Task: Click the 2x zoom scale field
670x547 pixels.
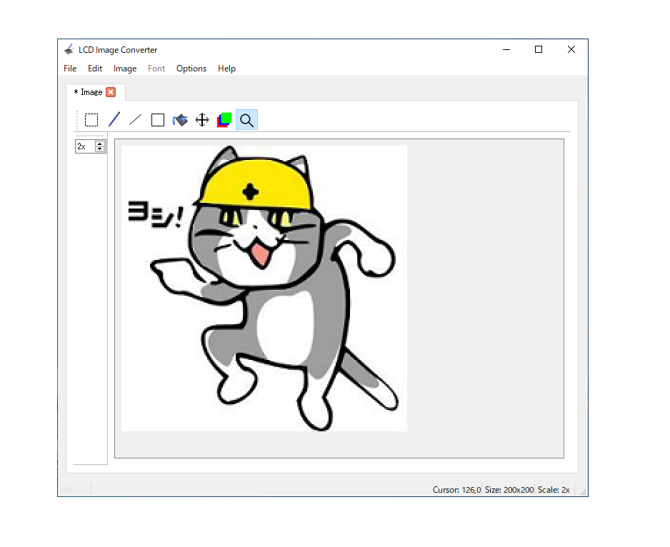Action: [x=84, y=146]
